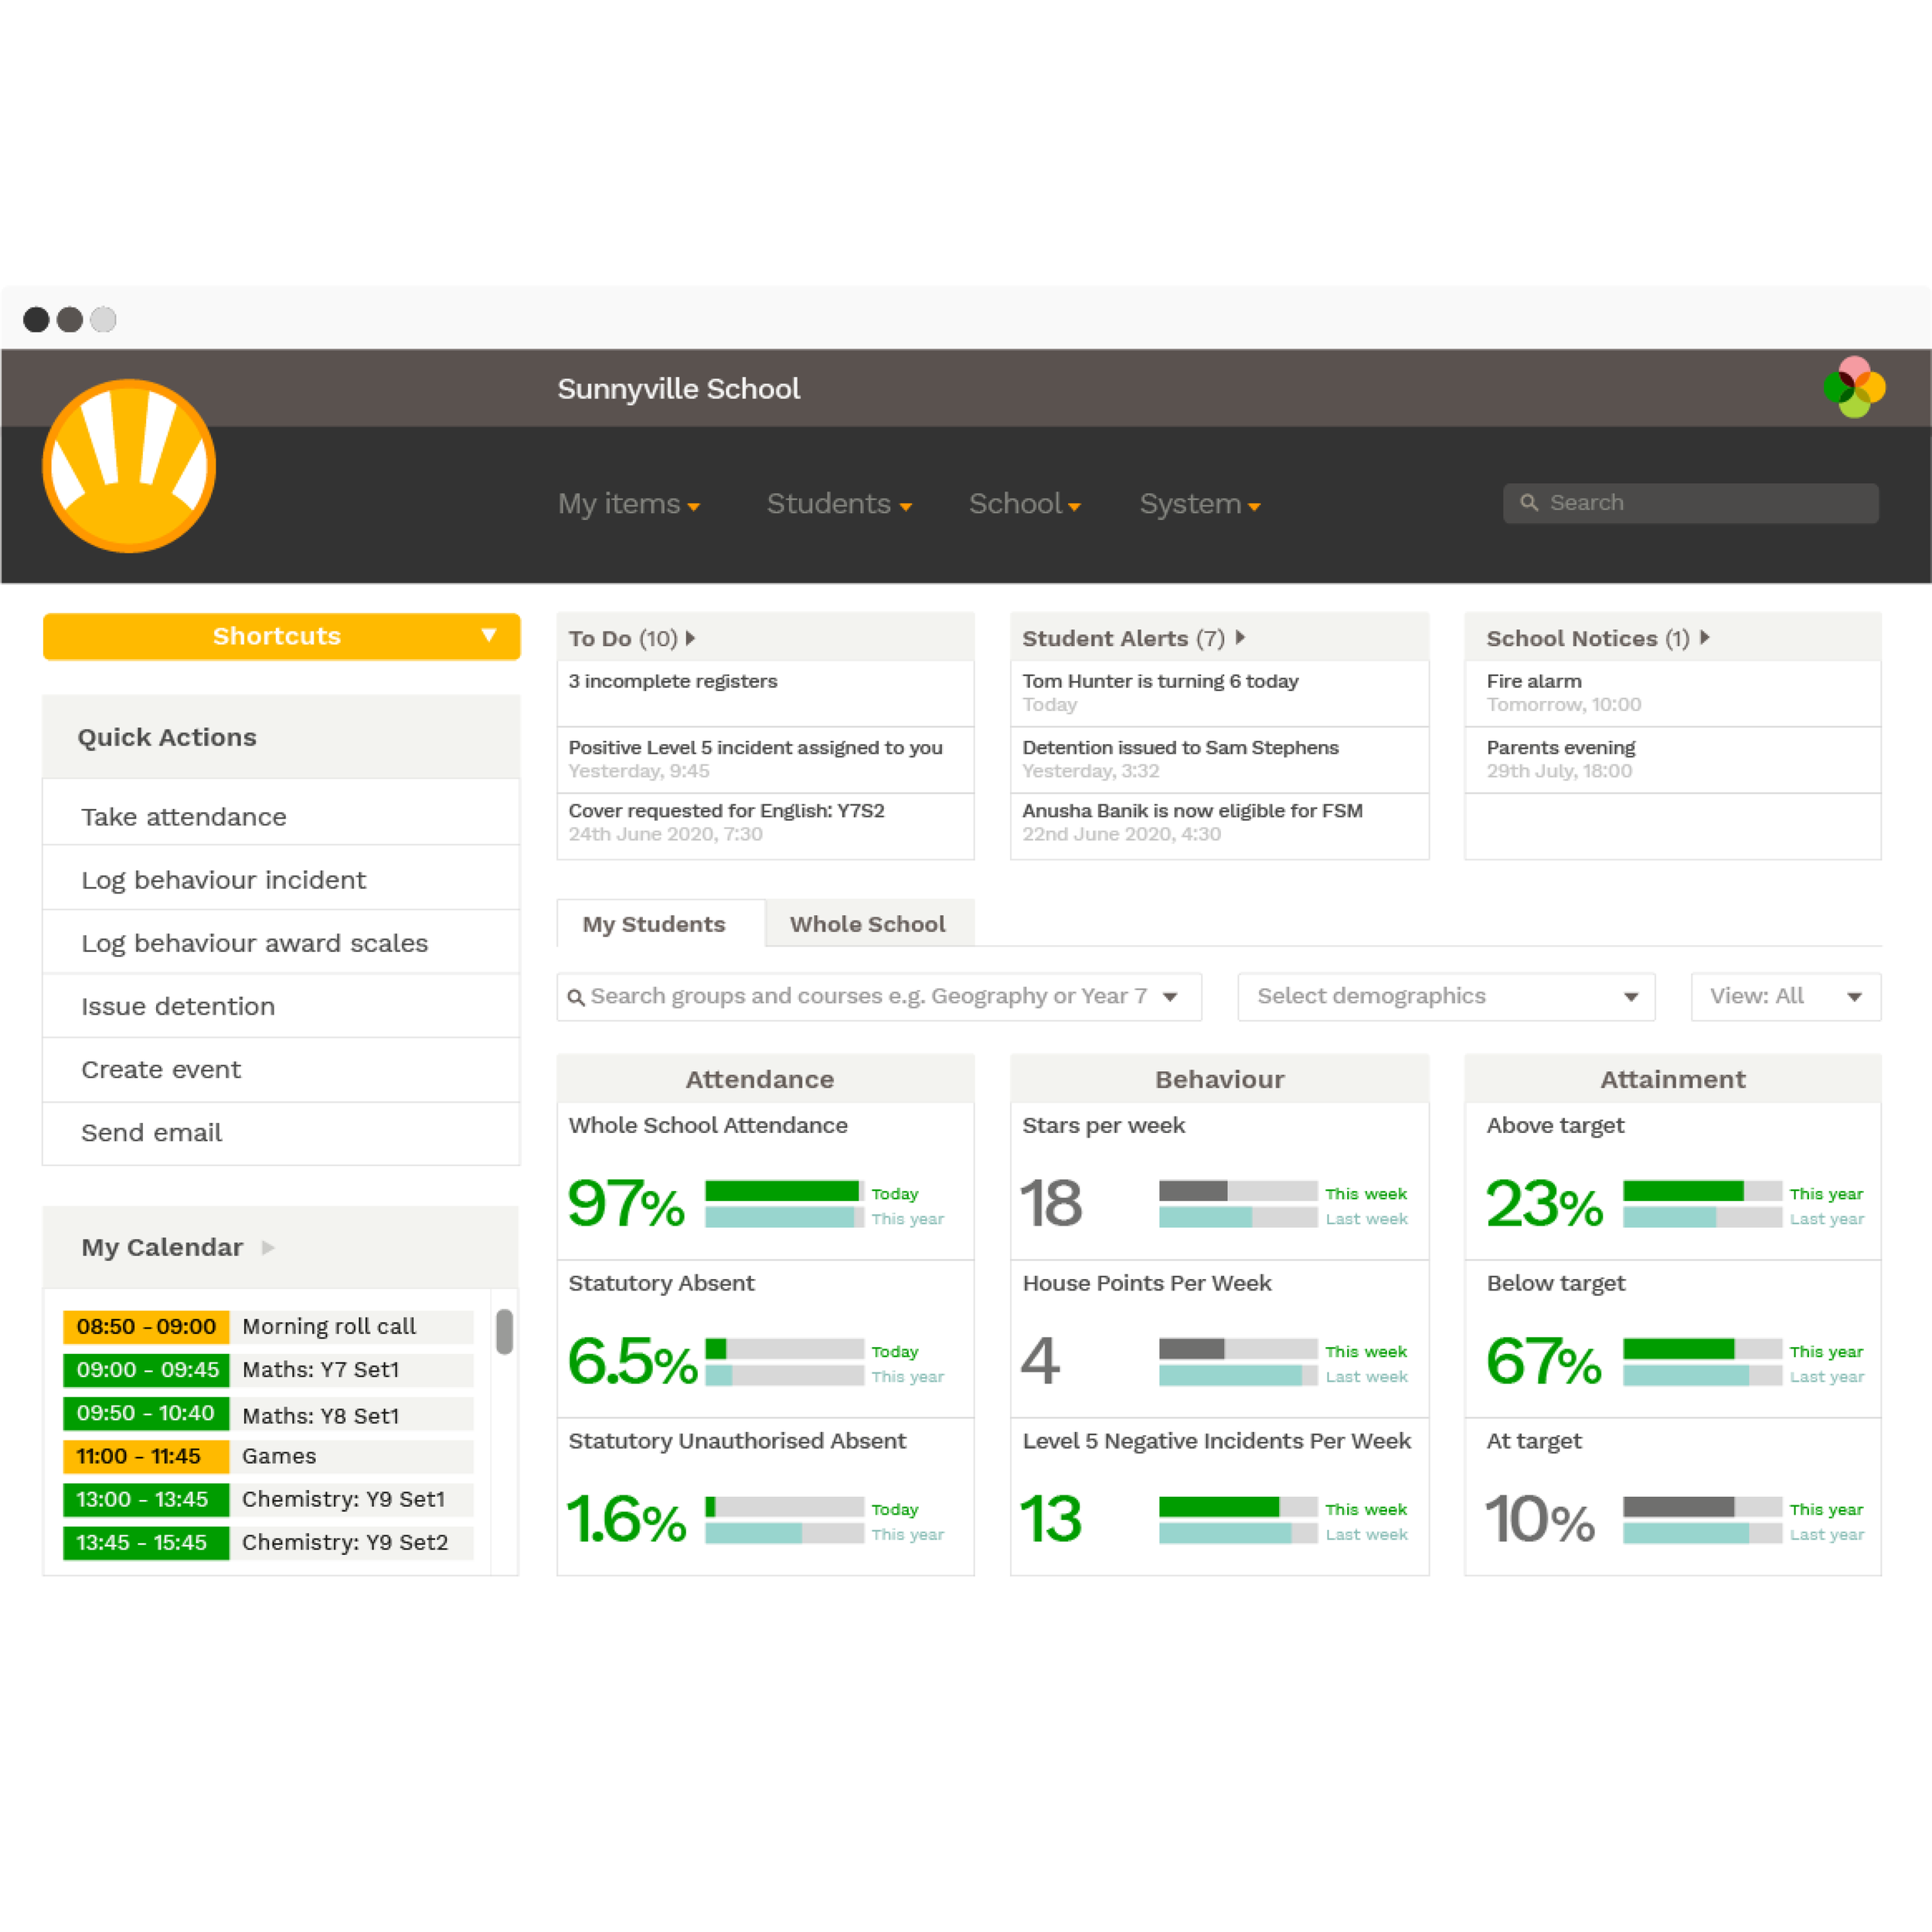The height and width of the screenshot is (1932, 1932).
Task: Click the groups search magnifier icon
Action: pyautogui.click(x=575, y=997)
